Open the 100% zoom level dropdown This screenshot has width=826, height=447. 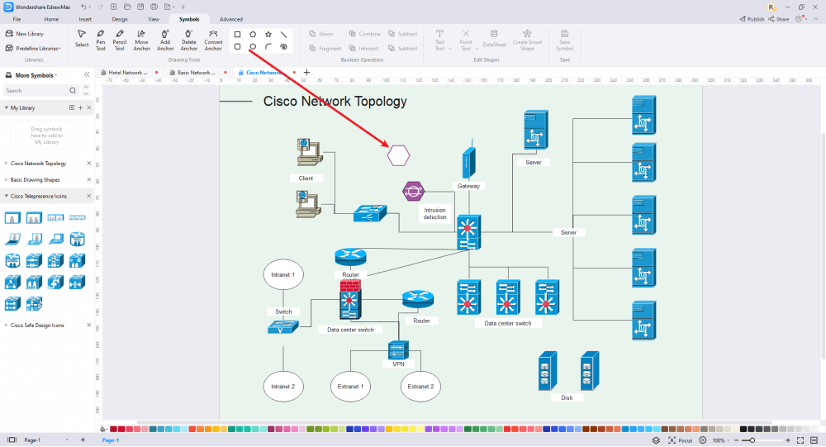(x=720, y=440)
